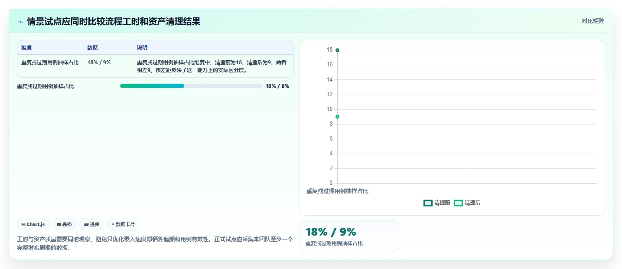Click the heading 情景试点应同时比较流程工时和资产清理结果
This screenshot has height=269, width=622.
coord(114,21)
